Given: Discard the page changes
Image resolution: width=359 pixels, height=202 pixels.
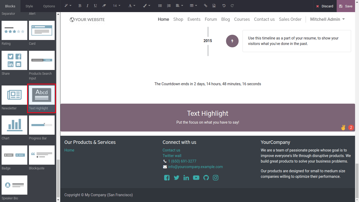Looking at the screenshot, I should pyautogui.click(x=325, y=6).
